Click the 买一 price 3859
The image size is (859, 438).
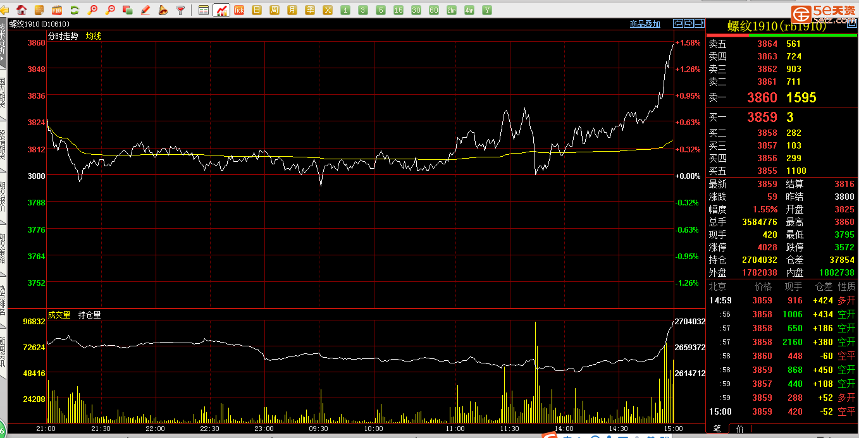[x=762, y=117]
